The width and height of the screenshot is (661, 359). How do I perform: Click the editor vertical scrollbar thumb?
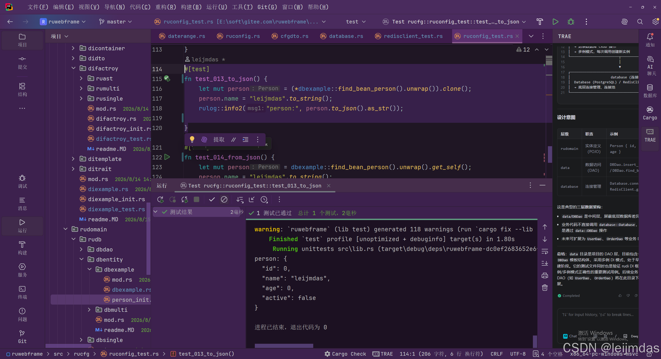[550, 154]
